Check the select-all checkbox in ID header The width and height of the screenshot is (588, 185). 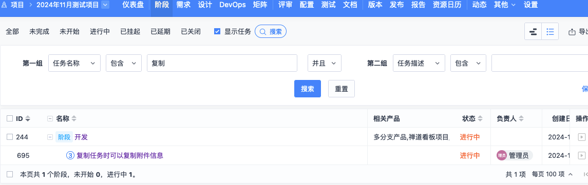coord(10,119)
